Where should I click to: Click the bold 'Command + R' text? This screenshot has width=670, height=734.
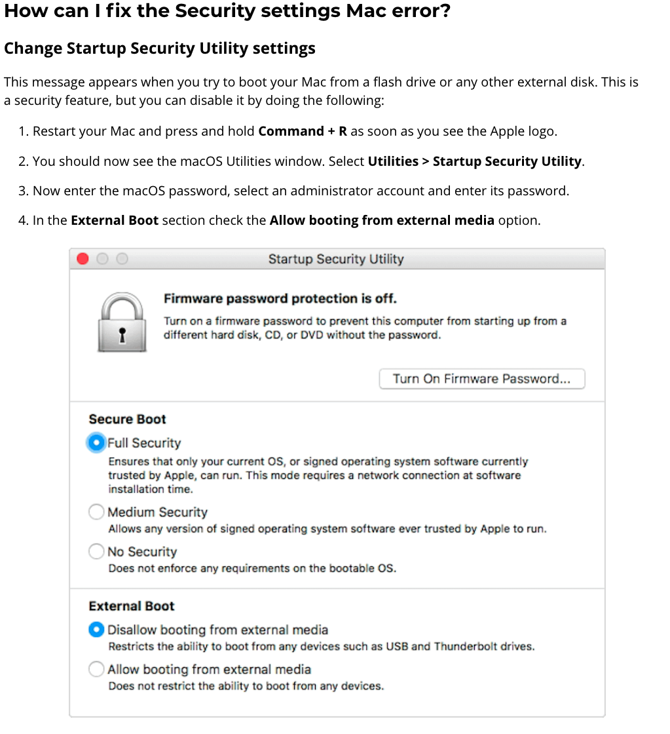click(303, 131)
